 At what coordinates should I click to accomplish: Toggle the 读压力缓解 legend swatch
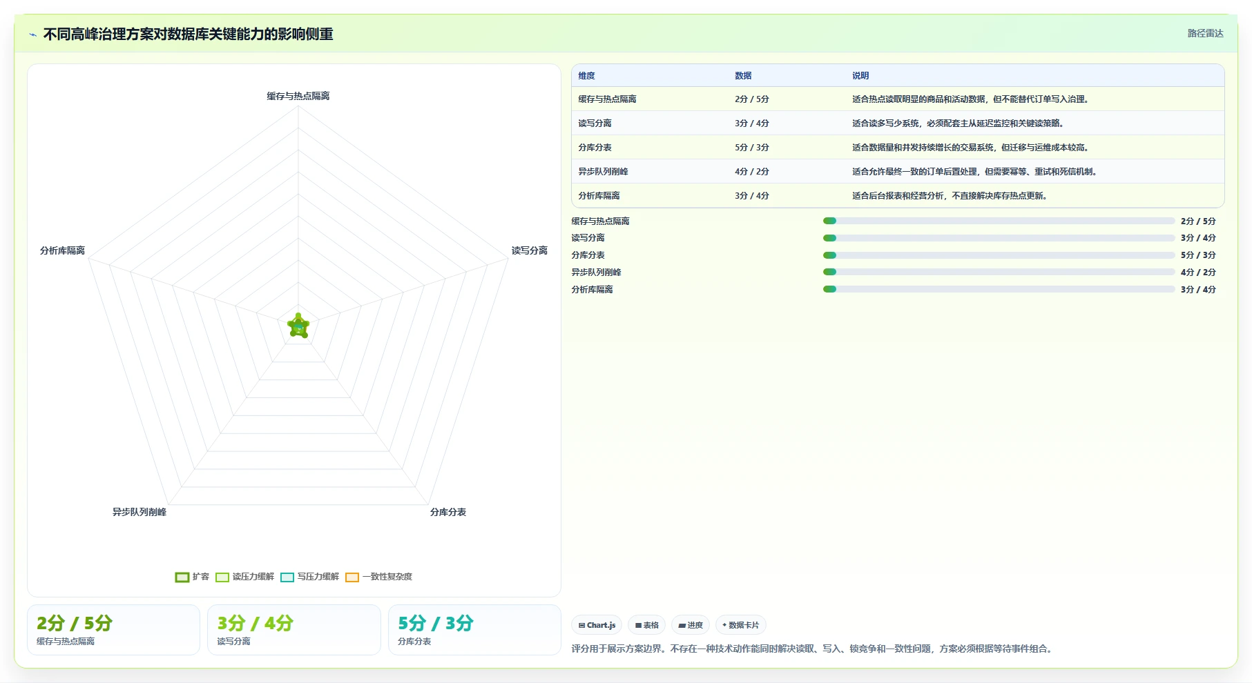pos(222,577)
